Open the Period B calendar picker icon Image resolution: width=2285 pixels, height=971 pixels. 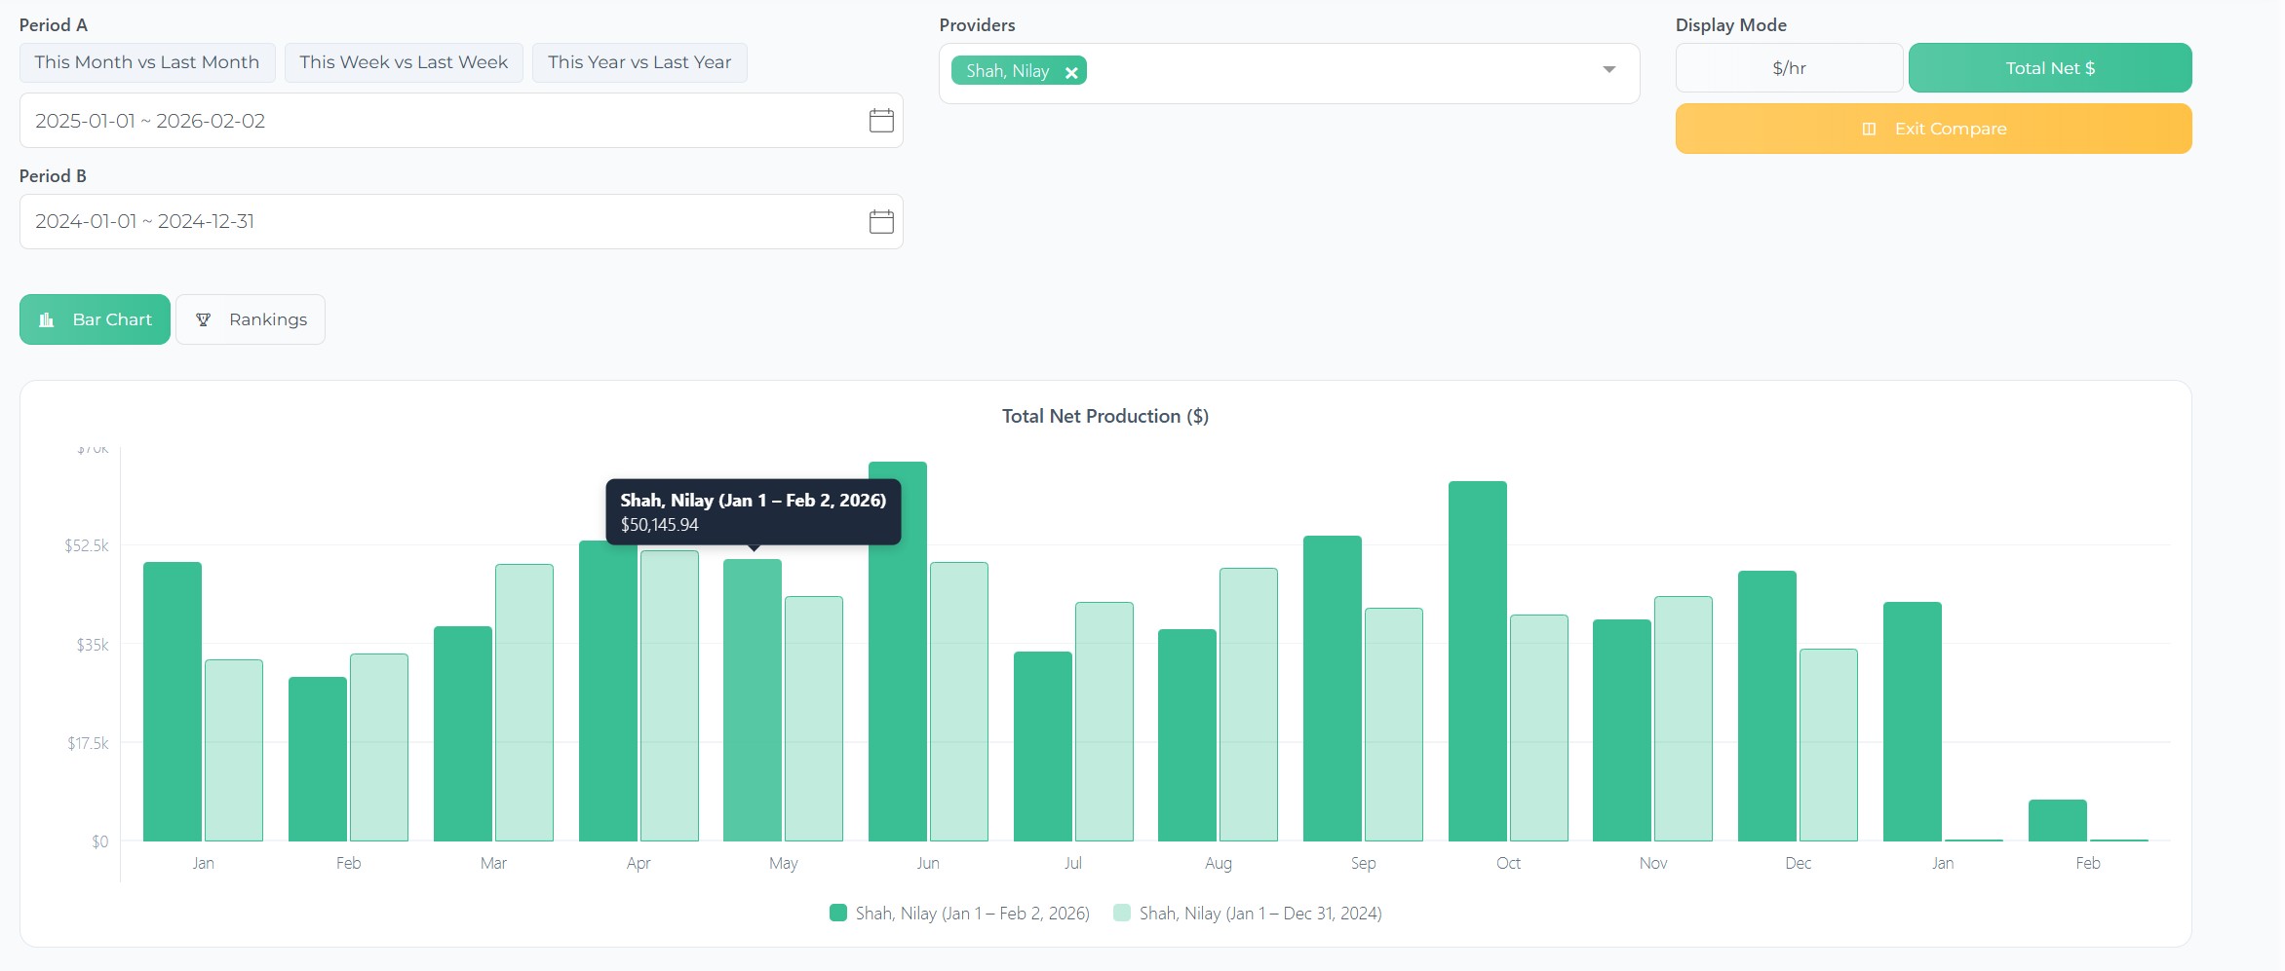[880, 222]
